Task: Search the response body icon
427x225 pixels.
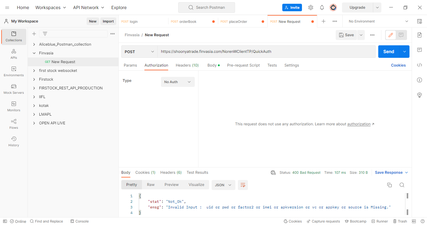Action: [402, 185]
